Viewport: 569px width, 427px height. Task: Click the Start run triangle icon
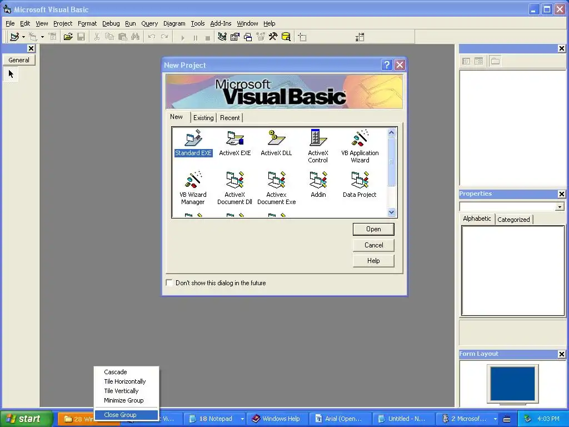[x=182, y=37]
